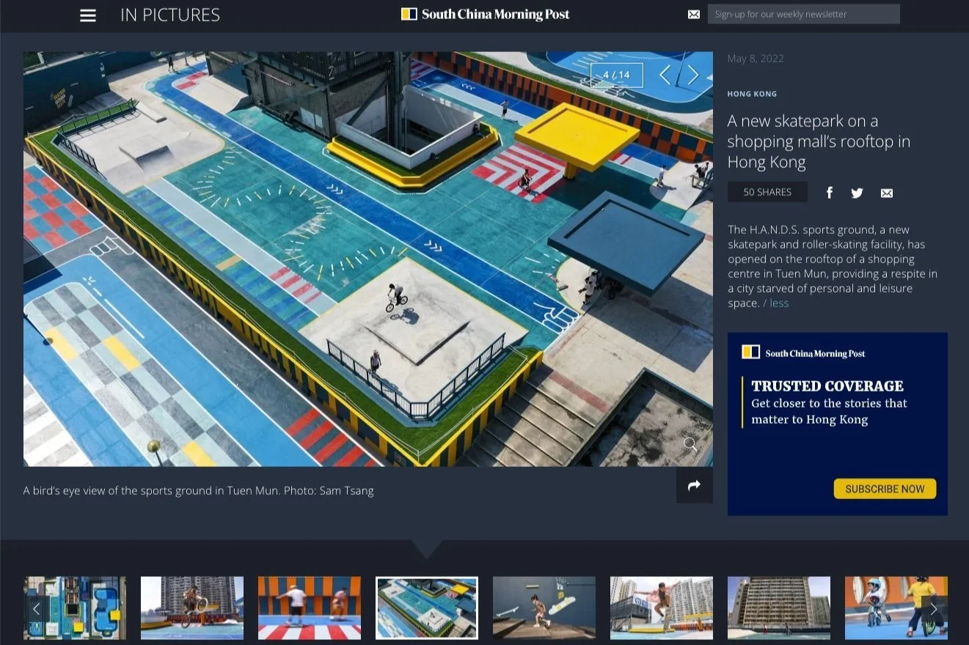The image size is (969, 645).
Task: Click the TRUSTED COVERAGE ad heading
Action: point(827,386)
